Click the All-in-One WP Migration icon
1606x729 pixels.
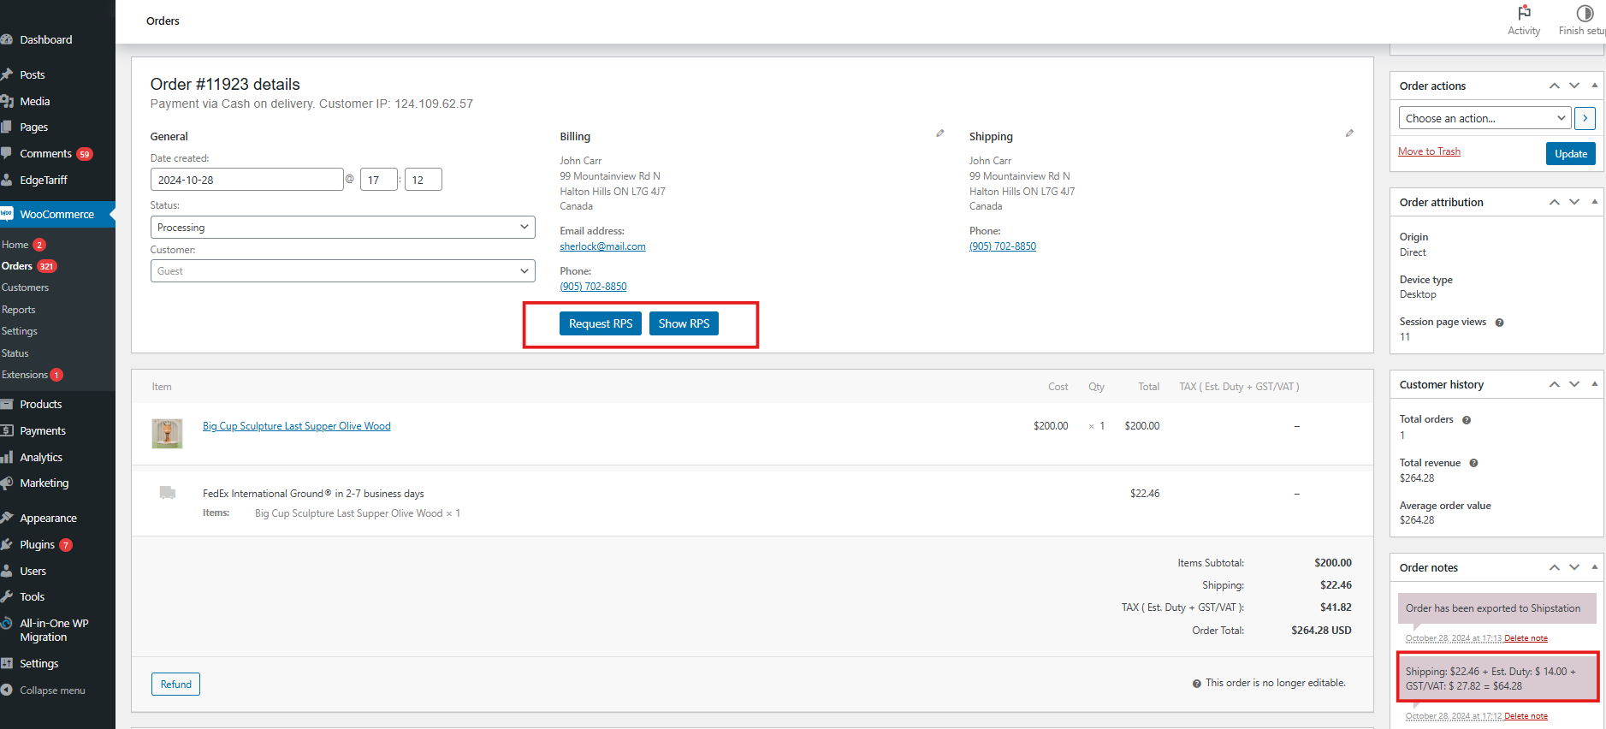click(x=7, y=623)
